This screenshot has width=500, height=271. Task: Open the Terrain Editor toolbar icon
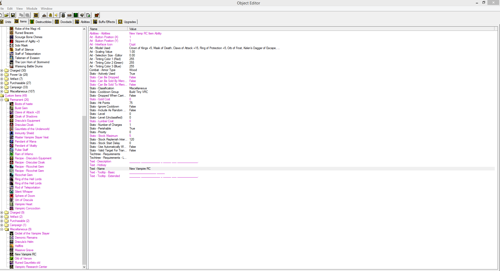click(x=44, y=15)
